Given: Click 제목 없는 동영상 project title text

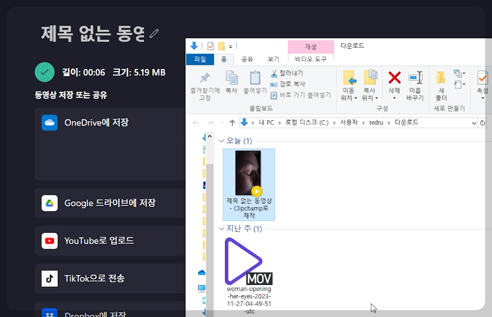Looking at the screenshot, I should coord(93,33).
